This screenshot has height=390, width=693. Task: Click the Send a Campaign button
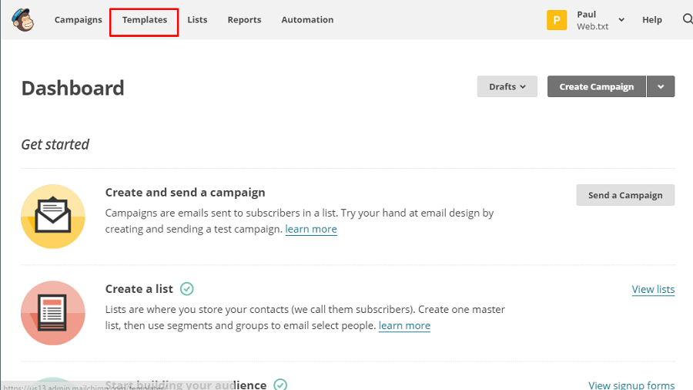(x=625, y=195)
